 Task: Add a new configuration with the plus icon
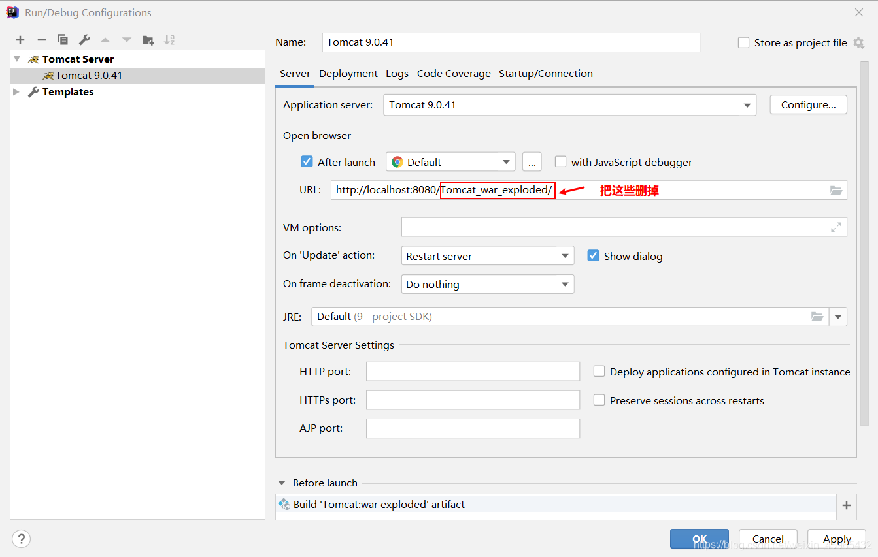(20, 40)
